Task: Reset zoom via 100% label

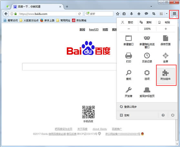Action: tap(147, 29)
